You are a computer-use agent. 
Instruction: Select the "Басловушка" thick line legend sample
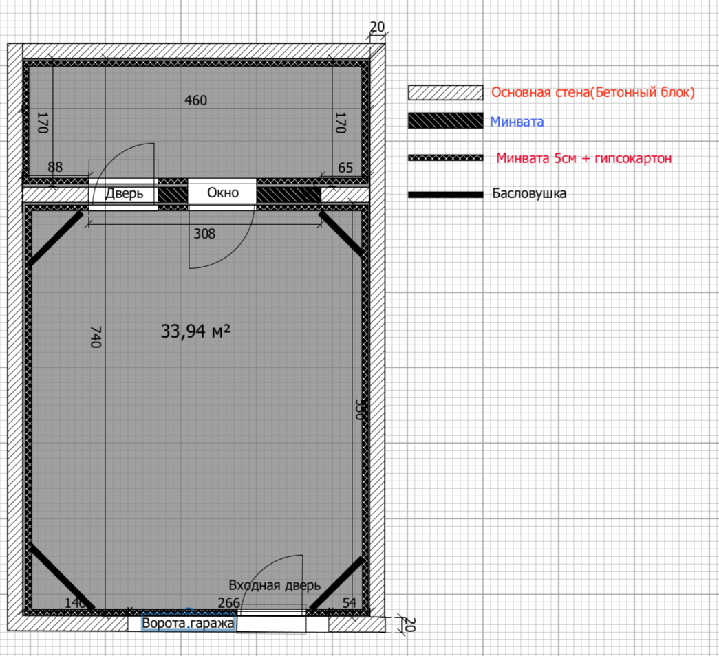pos(445,195)
